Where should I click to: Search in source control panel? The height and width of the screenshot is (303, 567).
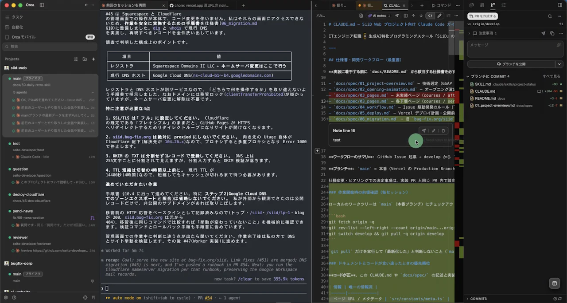pos(550,16)
